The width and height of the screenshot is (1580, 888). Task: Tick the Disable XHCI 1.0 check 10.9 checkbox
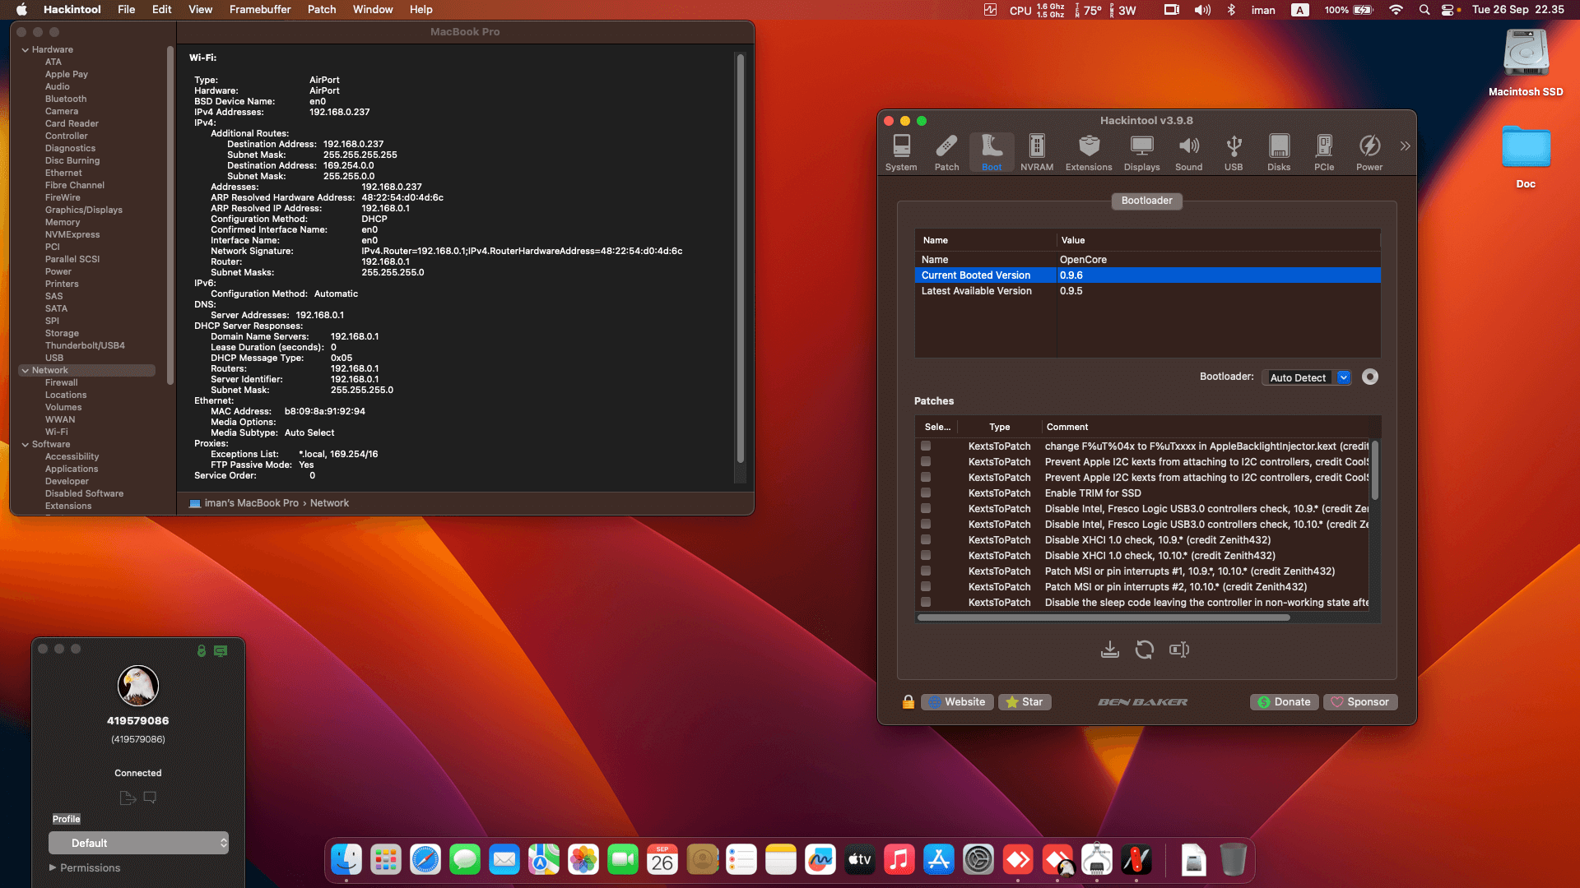click(926, 540)
